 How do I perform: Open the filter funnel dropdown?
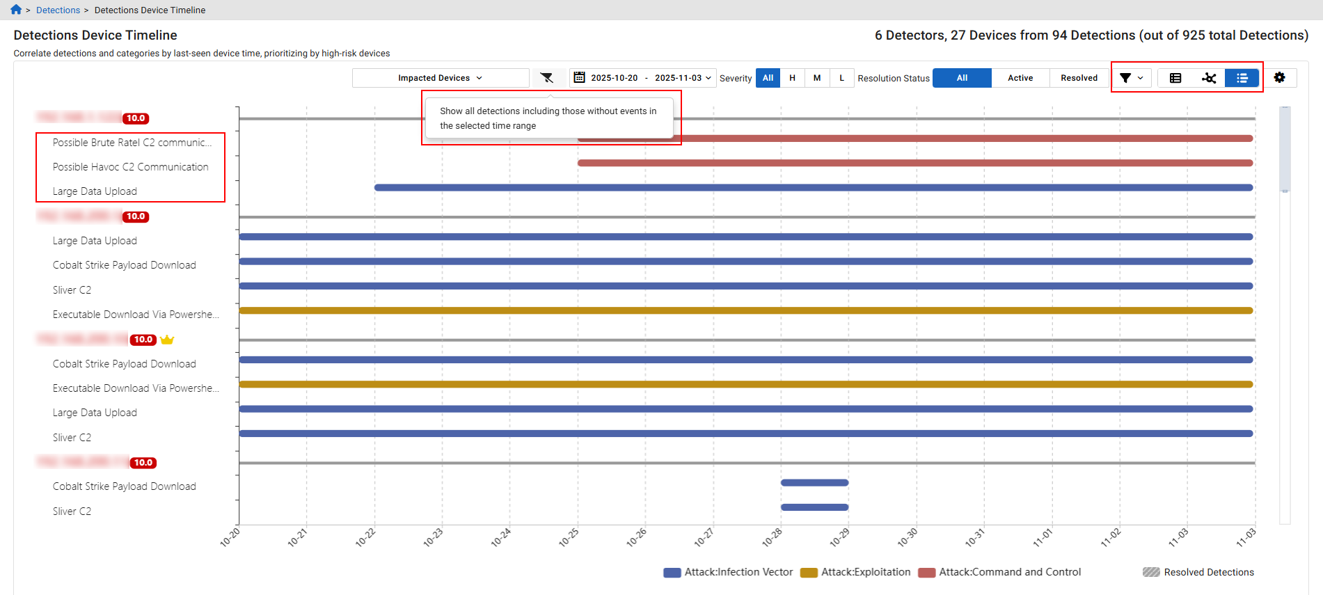[x=1131, y=78]
